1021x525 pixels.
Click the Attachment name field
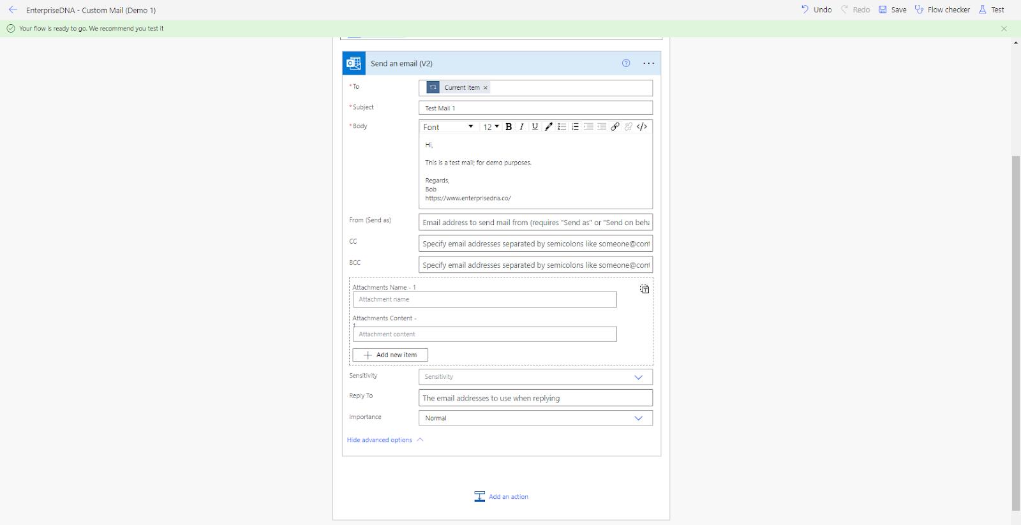485,299
